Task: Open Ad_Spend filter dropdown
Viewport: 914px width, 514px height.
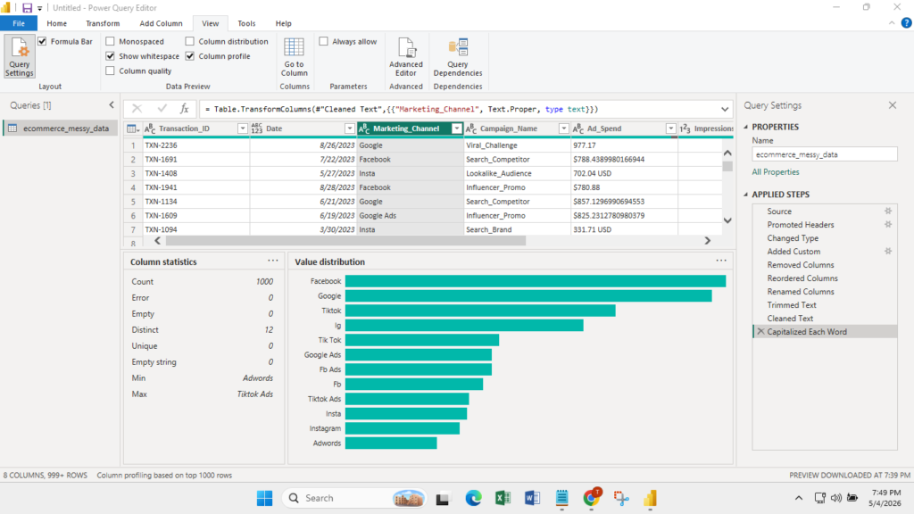Action: 670,128
